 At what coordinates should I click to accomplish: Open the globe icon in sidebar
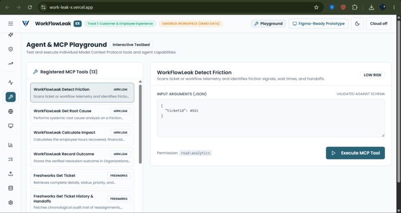pyautogui.click(x=10, y=111)
